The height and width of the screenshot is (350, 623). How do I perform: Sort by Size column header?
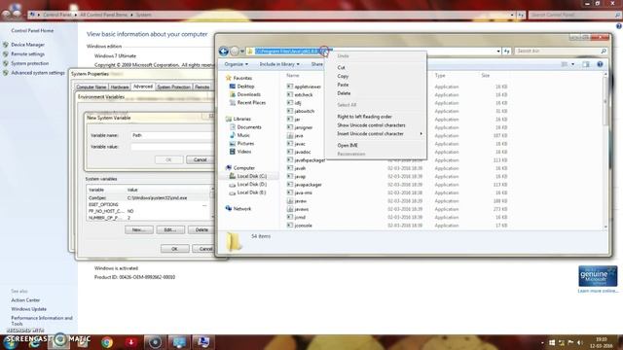(486, 76)
